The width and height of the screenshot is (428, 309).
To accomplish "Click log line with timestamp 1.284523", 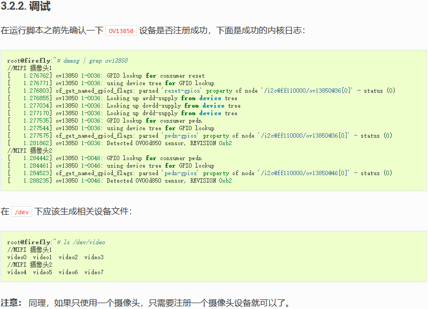I will (200, 173).
